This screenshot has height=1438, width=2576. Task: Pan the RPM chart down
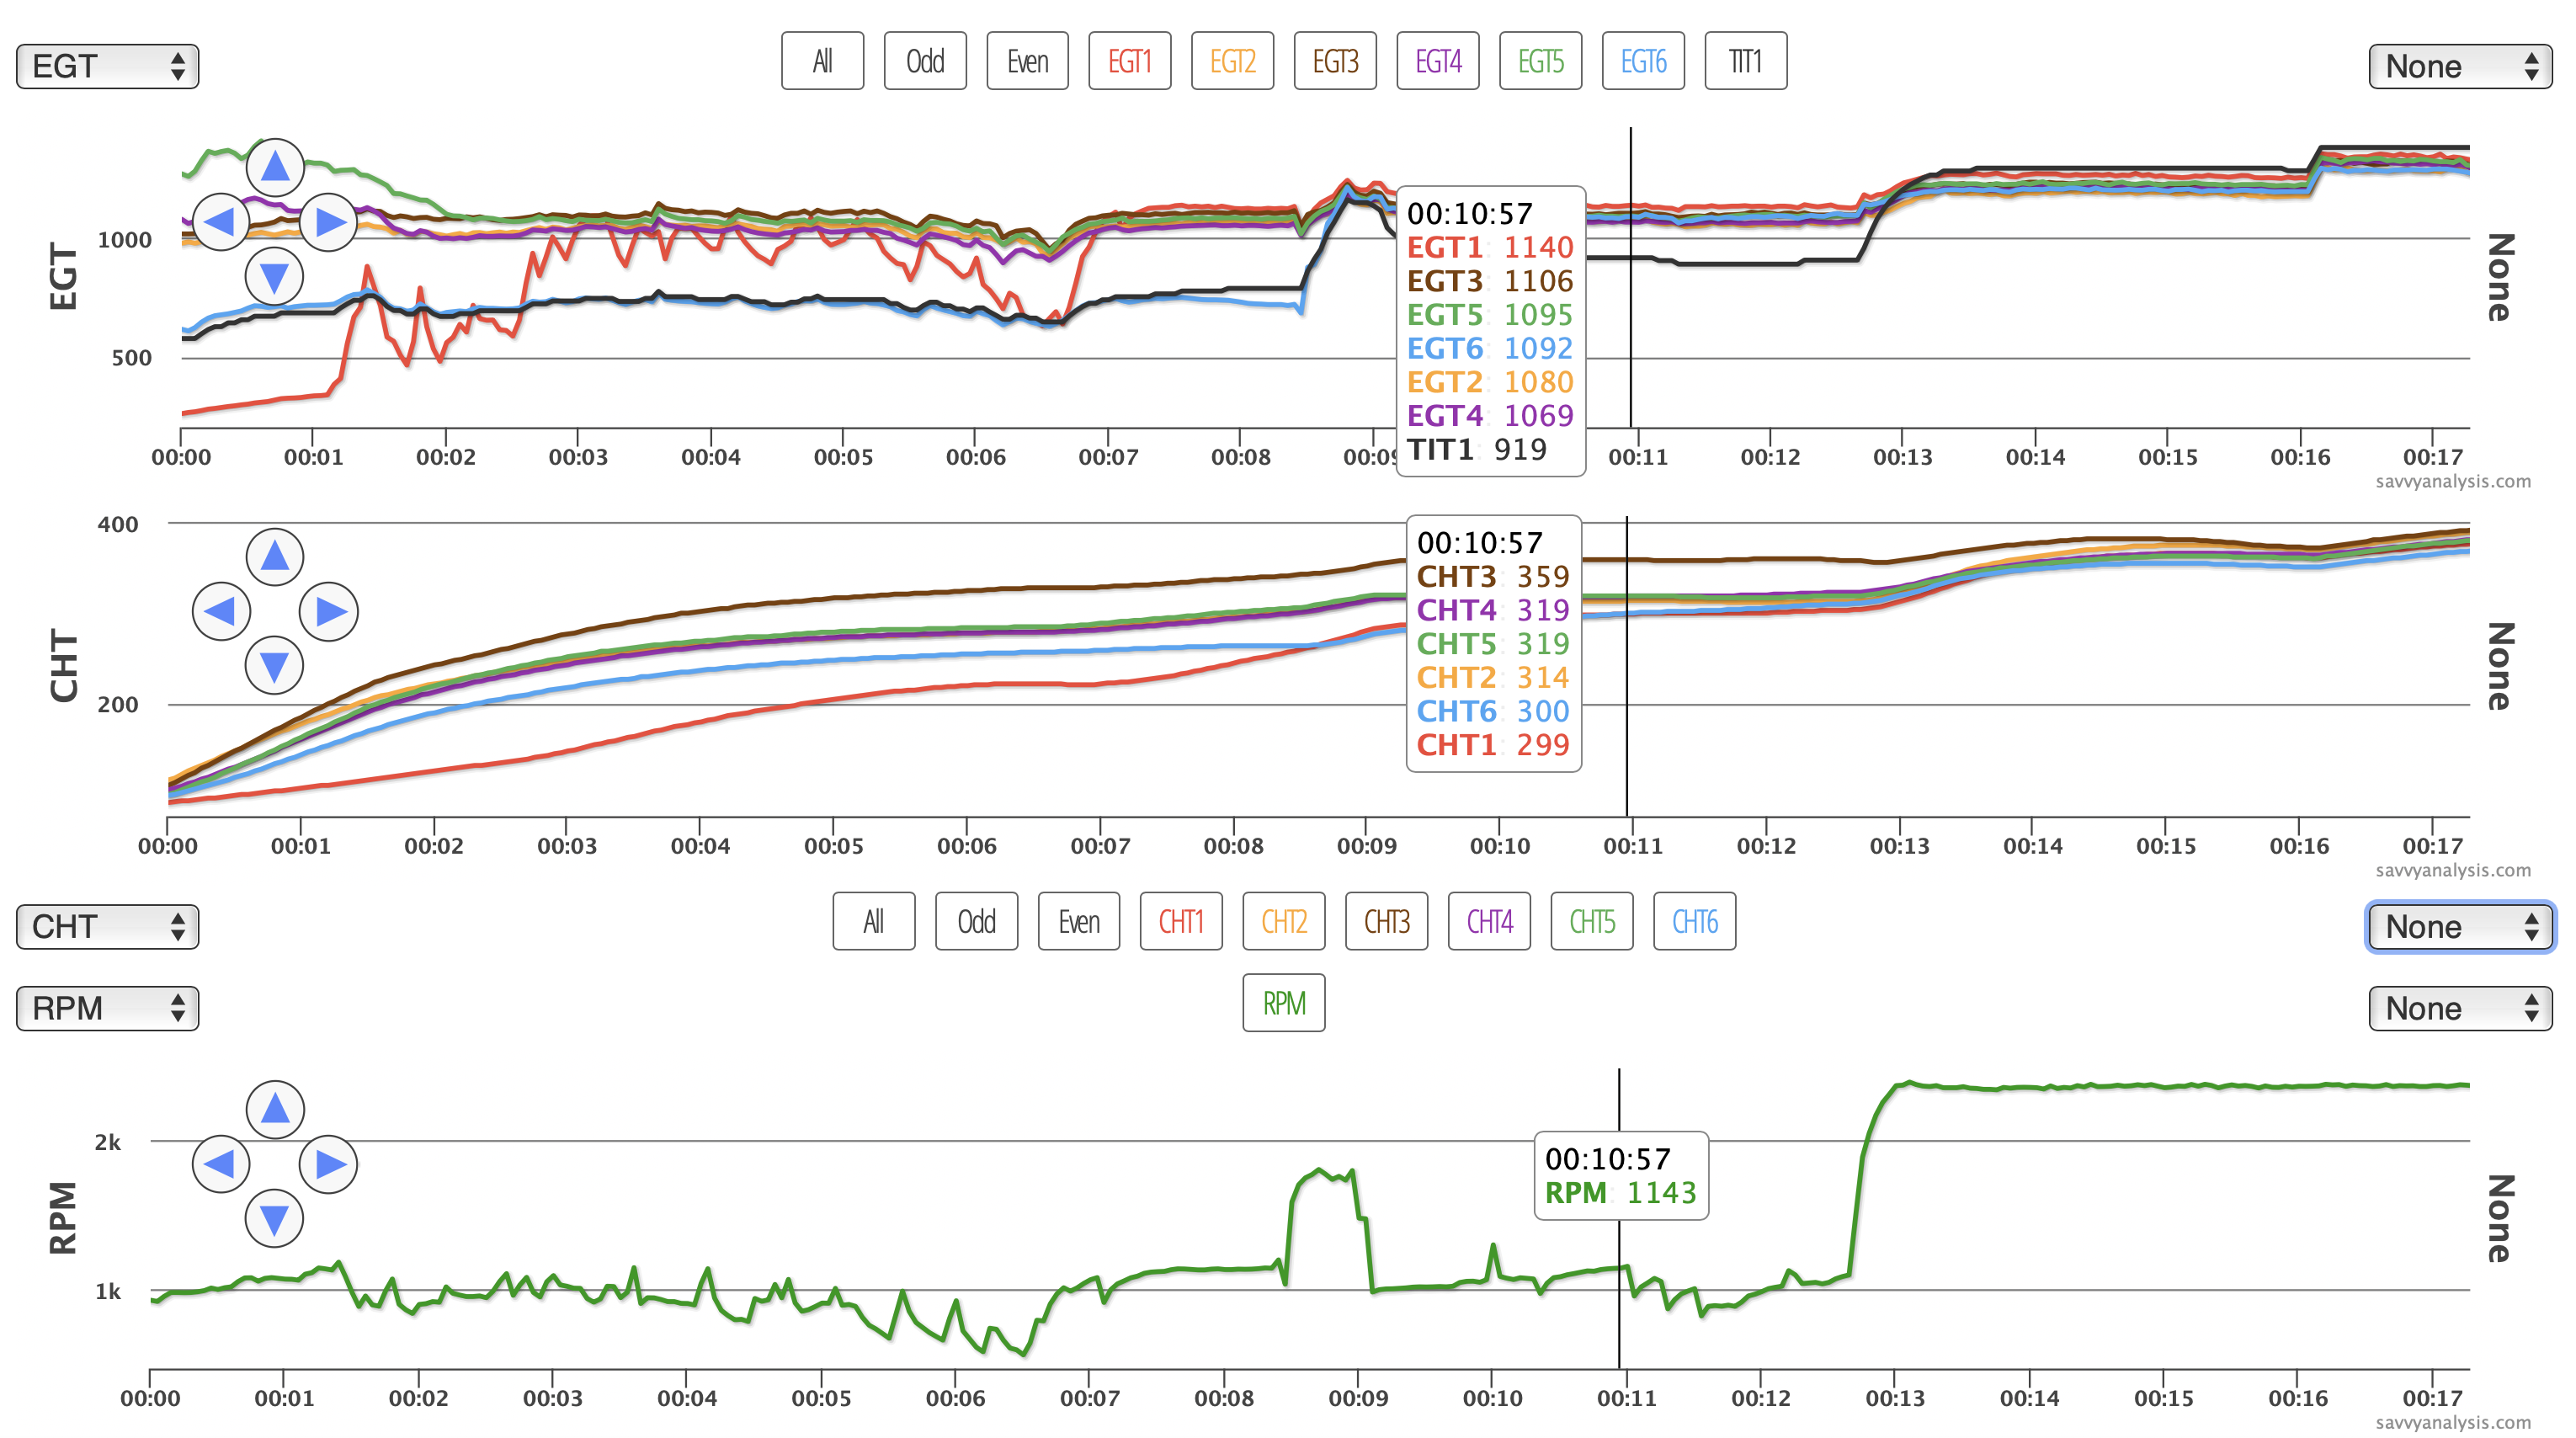pyautogui.click(x=275, y=1218)
